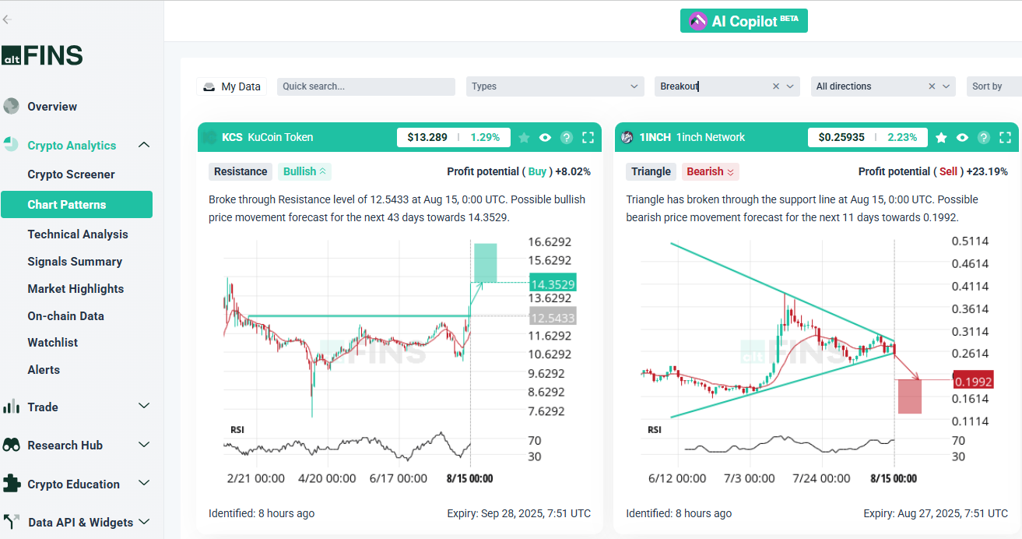Clear the Breakout filter with X

775,86
